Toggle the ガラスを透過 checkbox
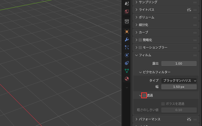 point(163,104)
